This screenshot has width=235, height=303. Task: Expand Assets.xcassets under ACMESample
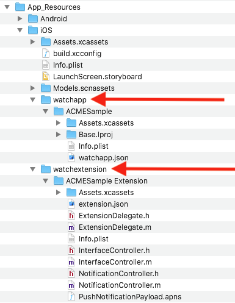59,123
